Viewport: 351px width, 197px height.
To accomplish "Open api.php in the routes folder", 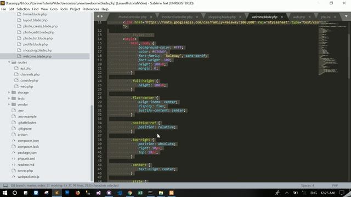I will [26, 68].
